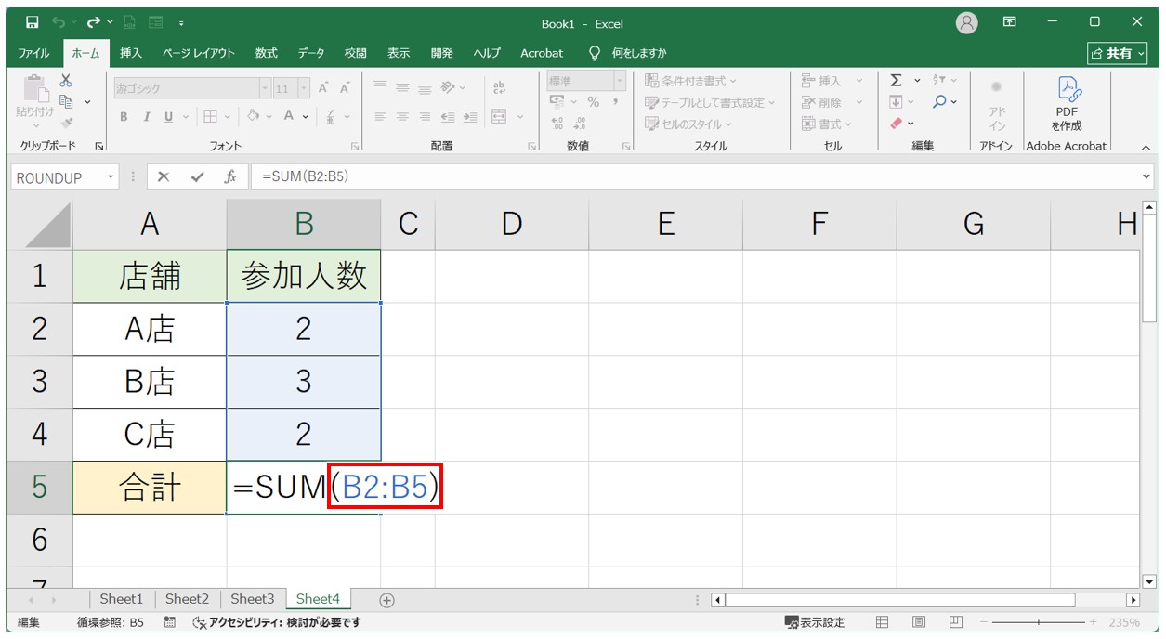1166x639 pixels.
Task: Select right horizontal alignment
Action: [425, 117]
